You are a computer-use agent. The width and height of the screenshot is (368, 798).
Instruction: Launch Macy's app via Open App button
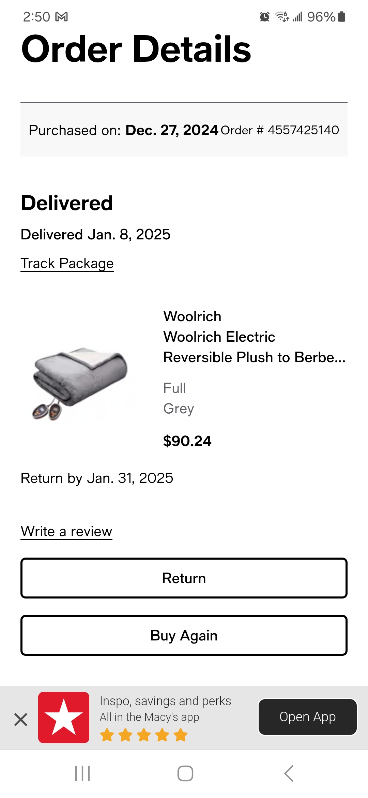(308, 717)
